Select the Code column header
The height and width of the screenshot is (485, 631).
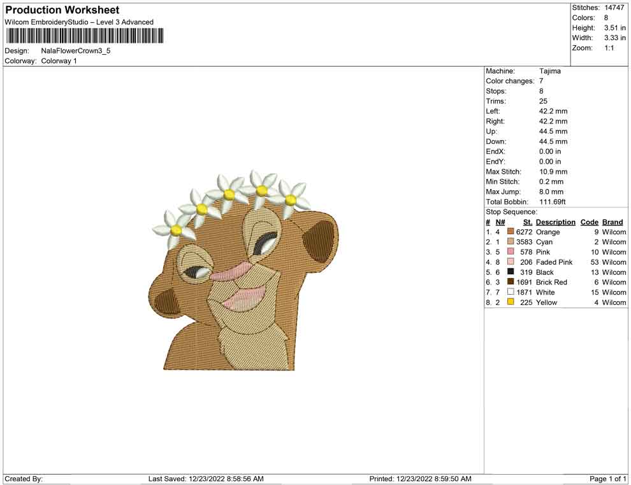click(x=590, y=221)
